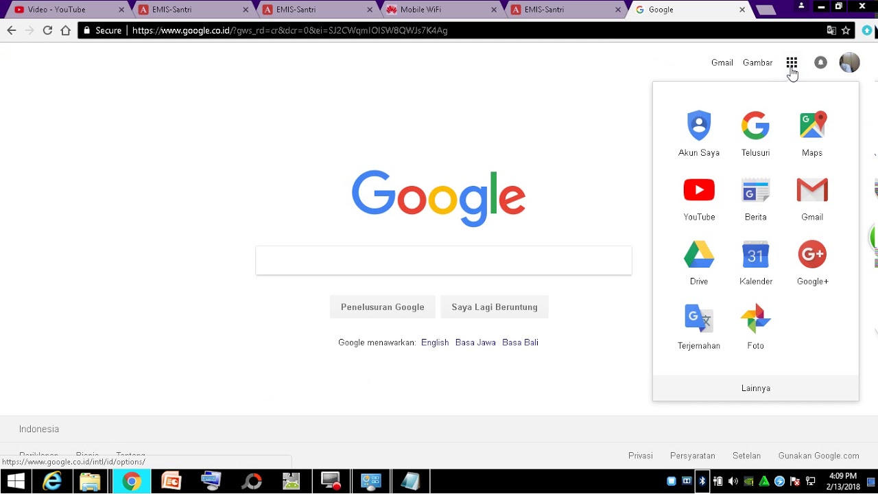The height and width of the screenshot is (494, 878).
Task: Open Telusuri (Search) app icon
Action: pyautogui.click(x=755, y=134)
